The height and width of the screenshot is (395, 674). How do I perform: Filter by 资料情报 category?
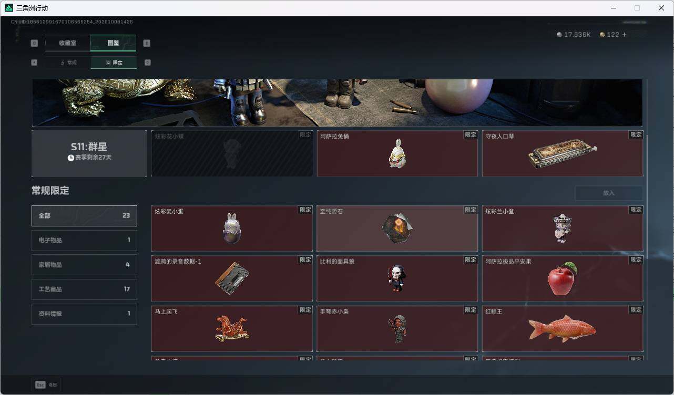tap(84, 314)
